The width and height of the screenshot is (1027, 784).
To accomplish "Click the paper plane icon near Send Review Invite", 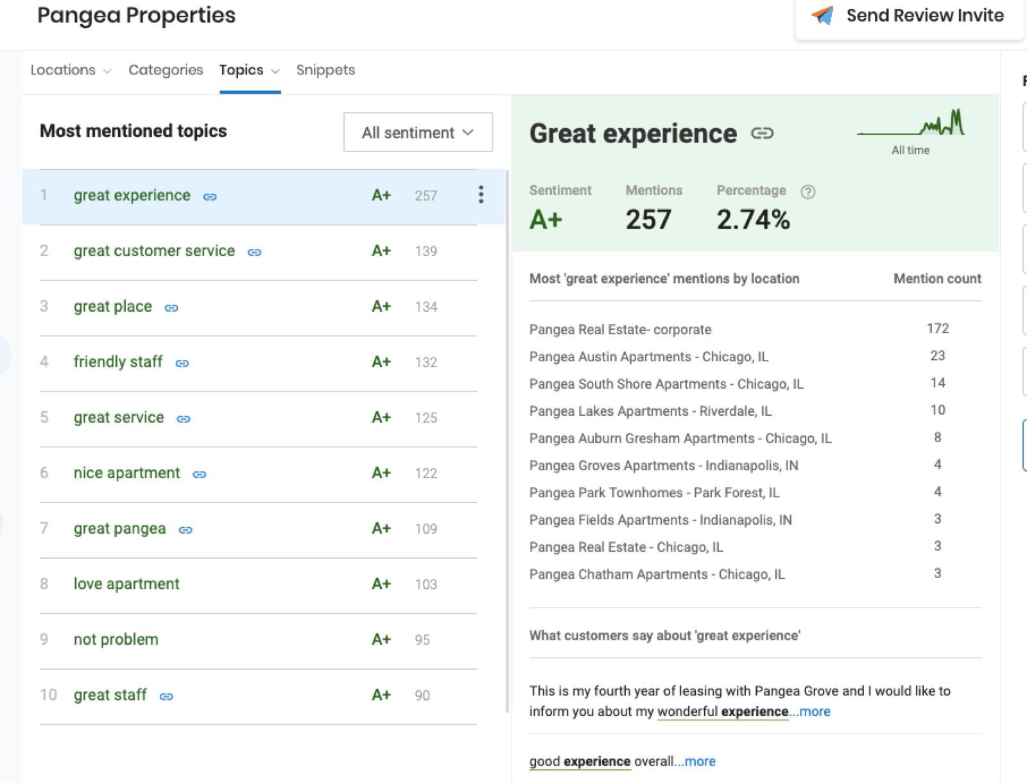I will coord(823,15).
